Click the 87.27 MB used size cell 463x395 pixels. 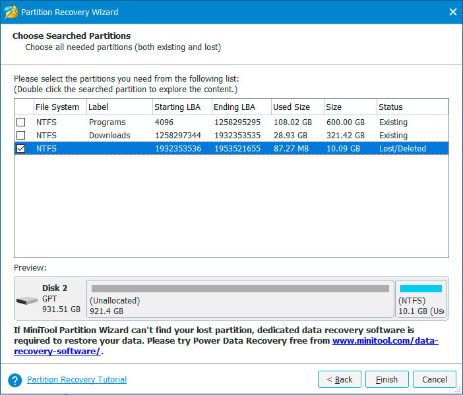coord(291,149)
